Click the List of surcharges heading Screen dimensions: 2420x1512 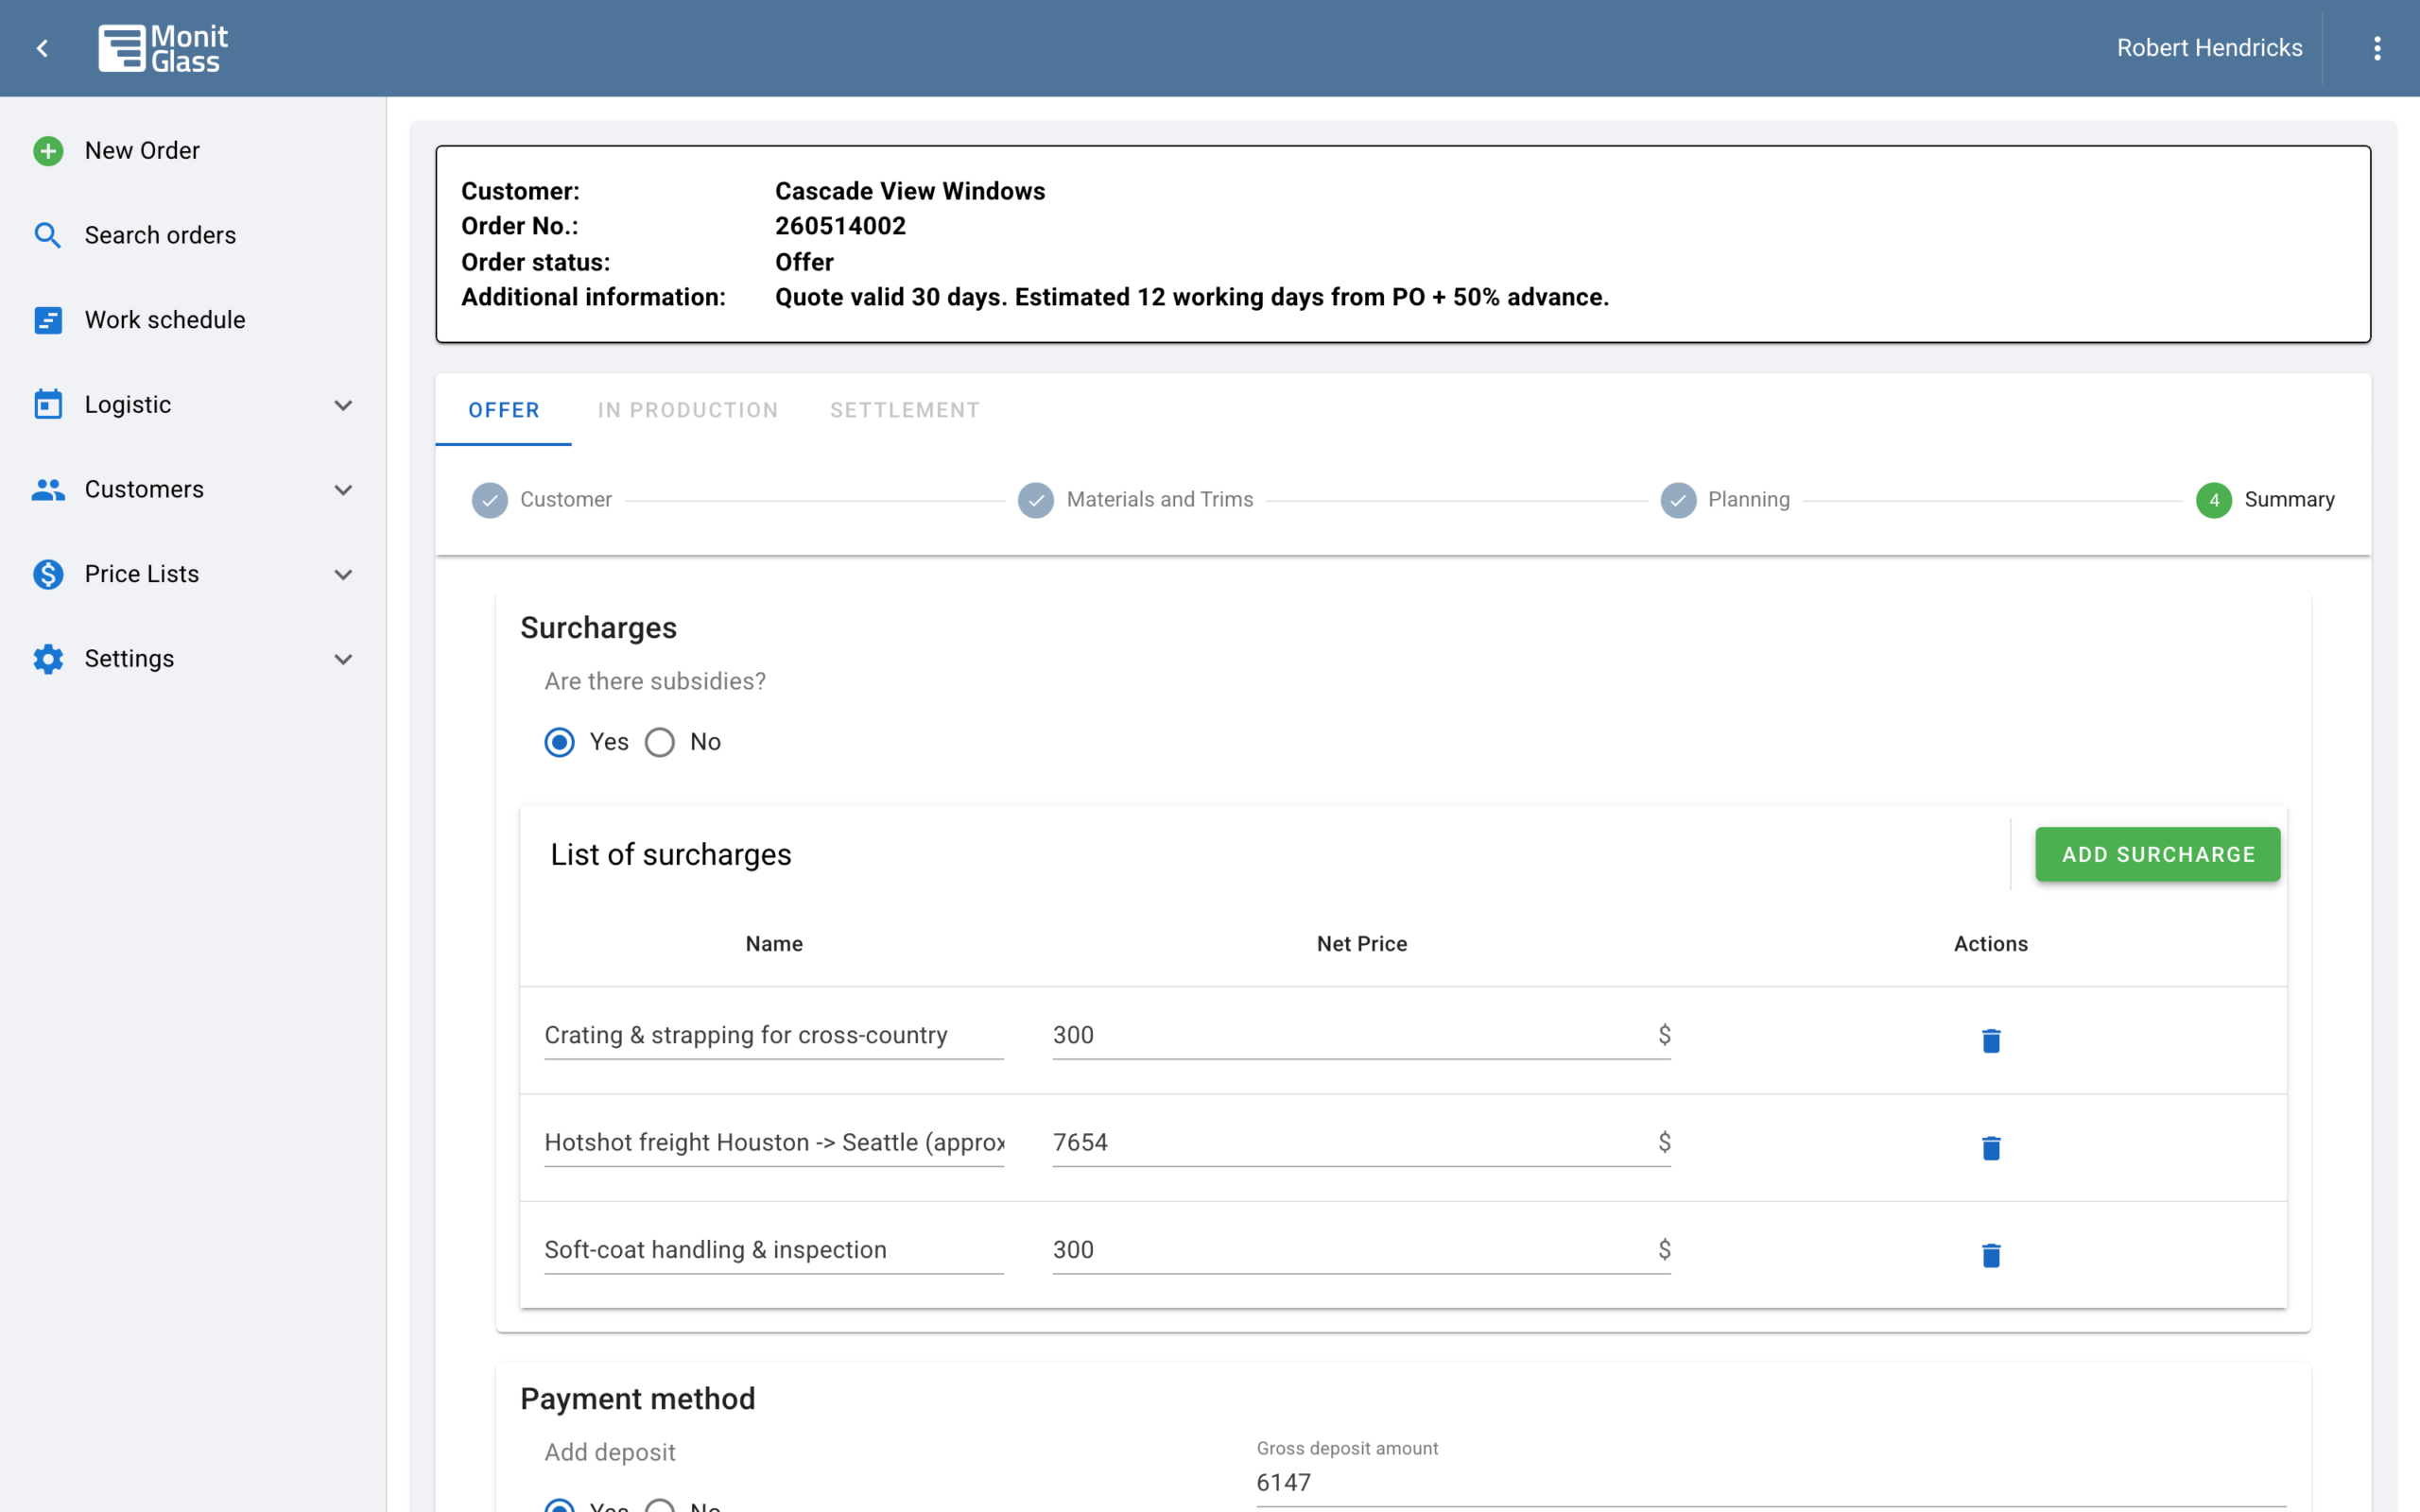[671, 855]
